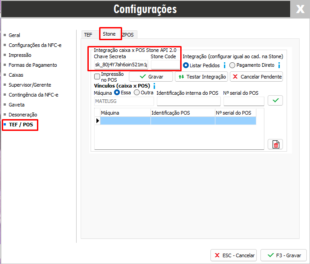Click the red trash delete icon
The image size is (310, 264).
(275, 144)
